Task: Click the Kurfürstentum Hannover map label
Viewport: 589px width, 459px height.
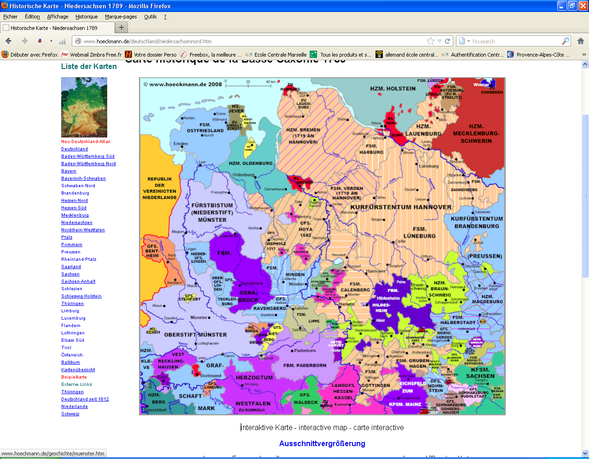Action: click(x=401, y=207)
